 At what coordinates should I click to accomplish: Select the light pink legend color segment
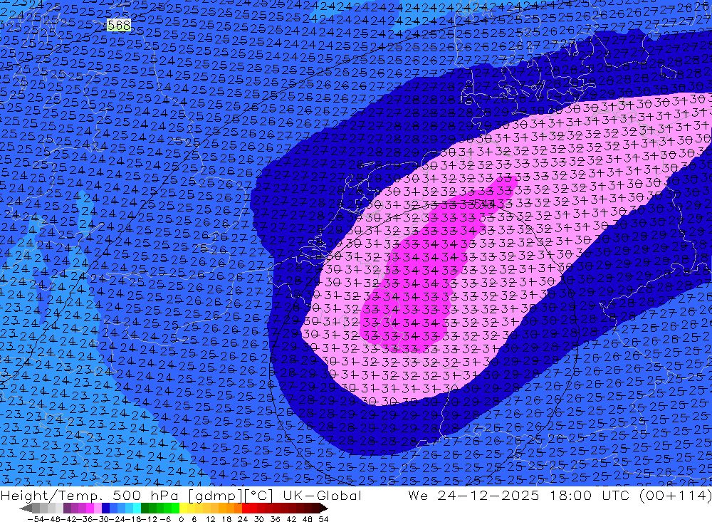coord(98,508)
